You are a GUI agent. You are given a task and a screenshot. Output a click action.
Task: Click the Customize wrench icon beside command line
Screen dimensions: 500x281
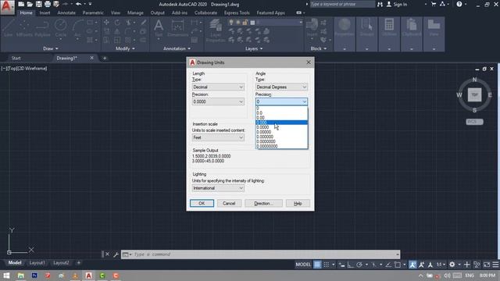(116, 254)
